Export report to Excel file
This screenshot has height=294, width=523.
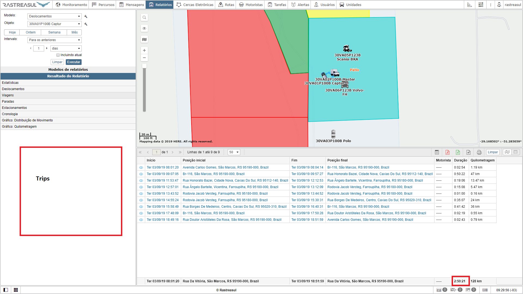458,152
